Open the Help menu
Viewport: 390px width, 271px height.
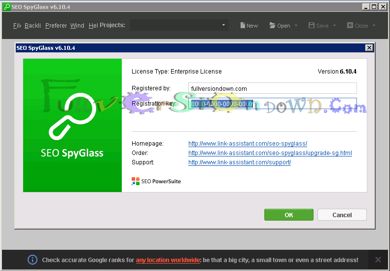pyautogui.click(x=93, y=25)
